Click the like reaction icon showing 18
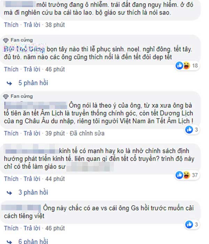The height and width of the screenshot is (244, 209). [179, 66]
